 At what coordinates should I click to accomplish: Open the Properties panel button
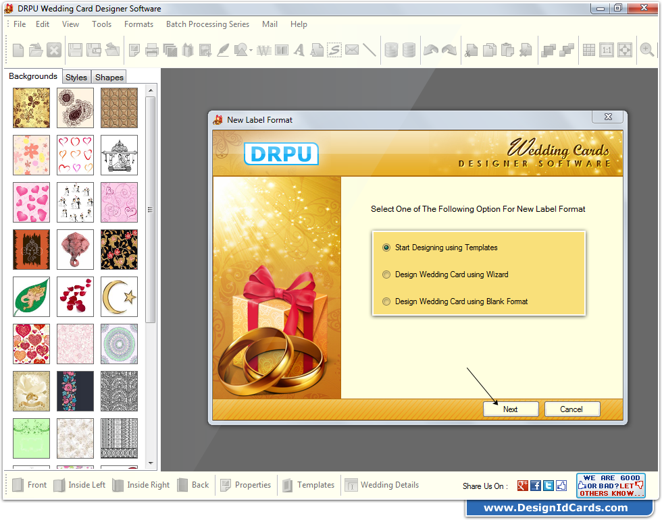(x=246, y=485)
